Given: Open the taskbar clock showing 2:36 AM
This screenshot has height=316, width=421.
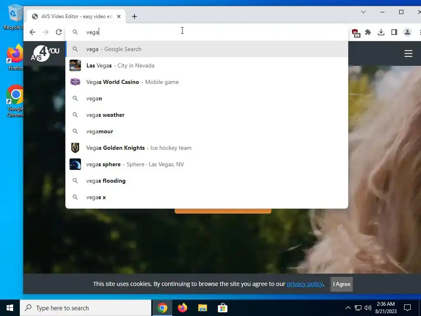Looking at the screenshot, I should click(386, 308).
